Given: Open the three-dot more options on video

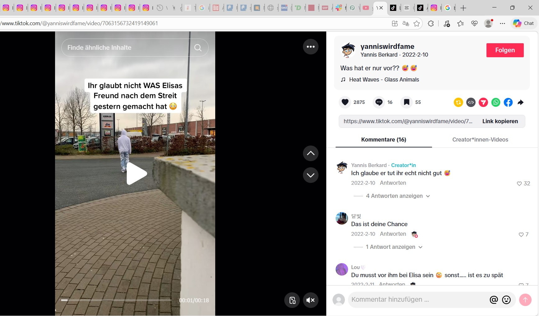Looking at the screenshot, I should (x=310, y=47).
